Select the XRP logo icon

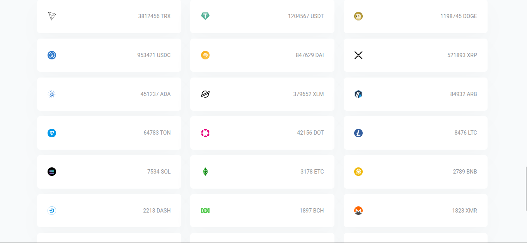(358, 55)
